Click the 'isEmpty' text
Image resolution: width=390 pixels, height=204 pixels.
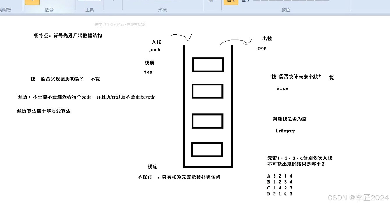285,131
